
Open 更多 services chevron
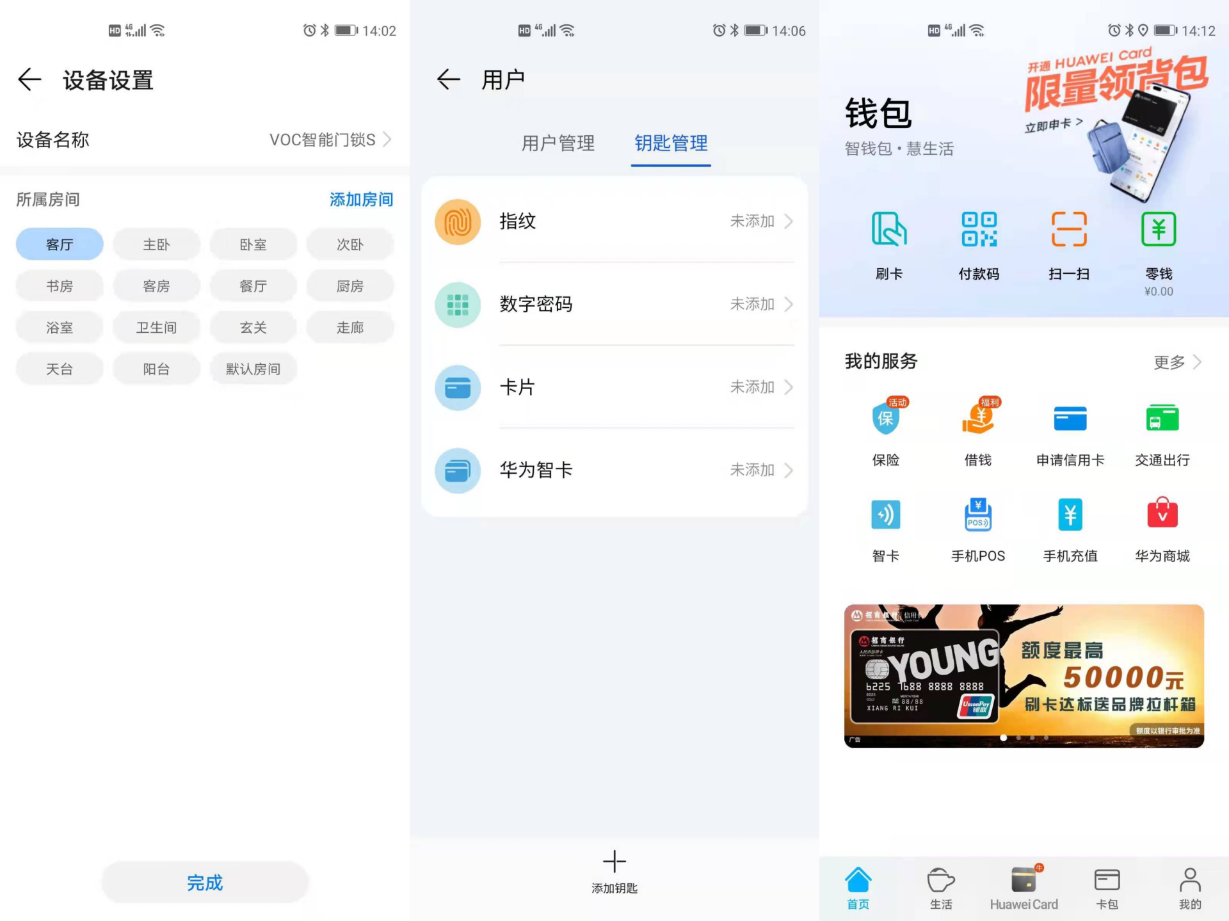pyautogui.click(x=1196, y=362)
